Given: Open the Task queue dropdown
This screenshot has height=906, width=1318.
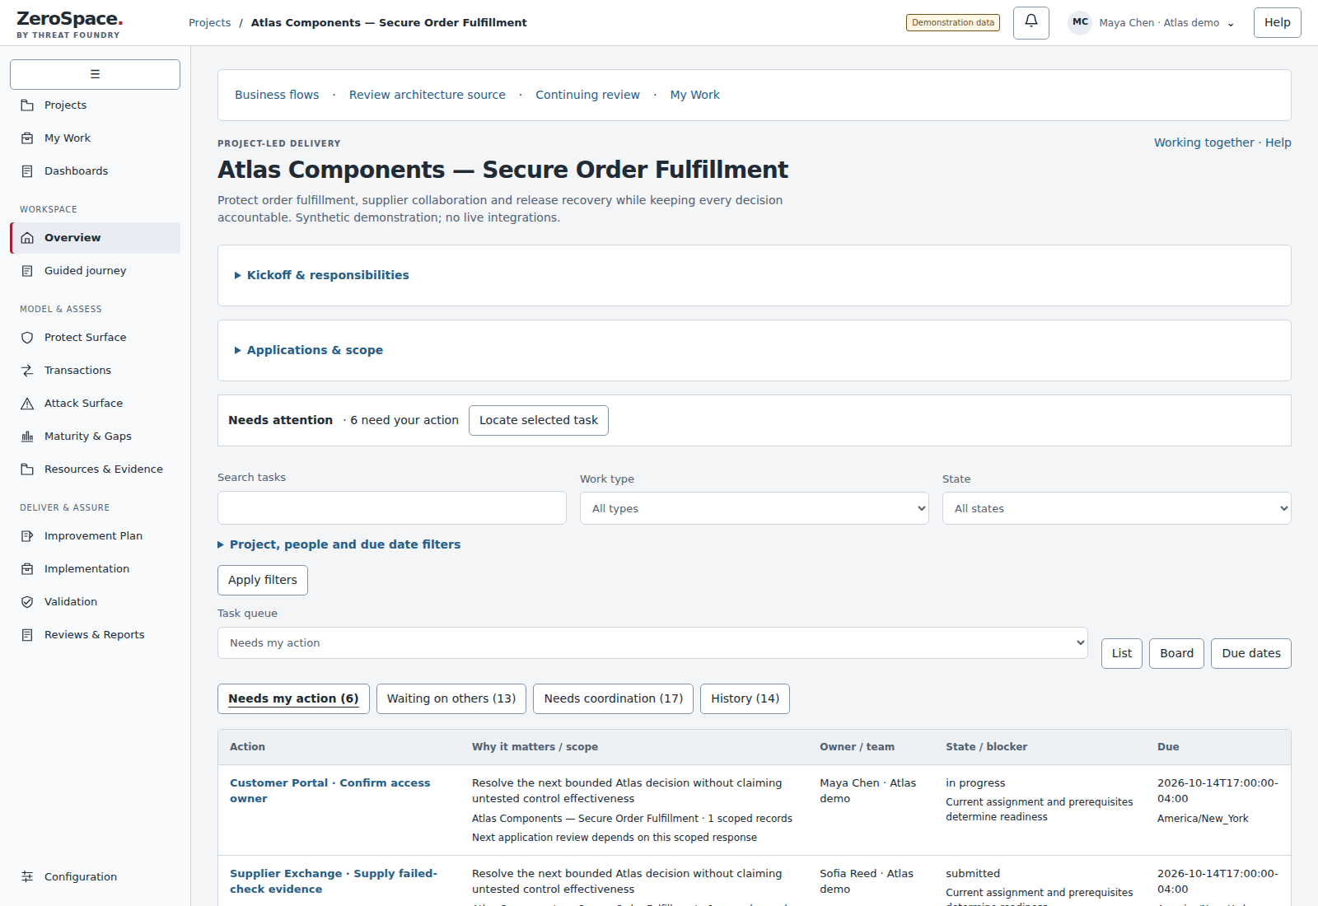Looking at the screenshot, I should [x=652, y=643].
